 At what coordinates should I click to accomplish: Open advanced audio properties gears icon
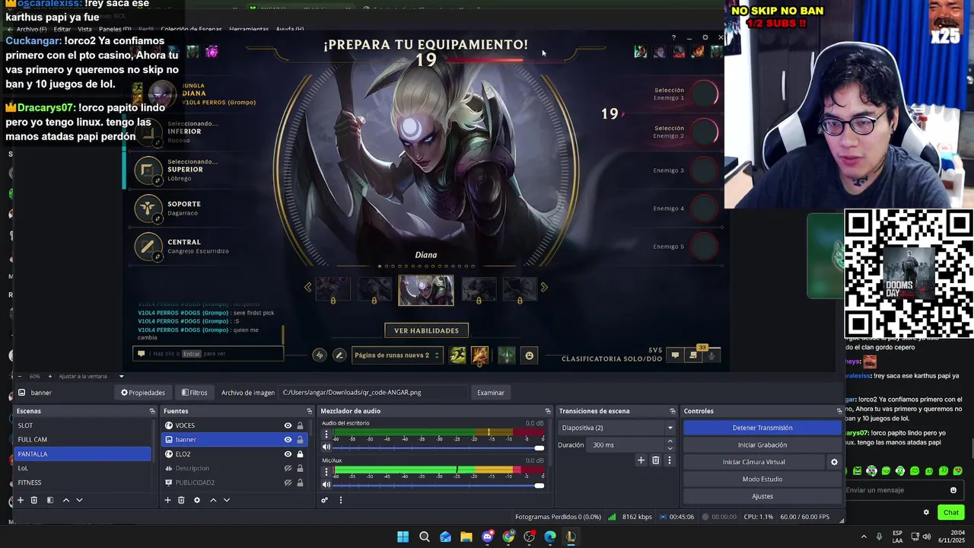[325, 500]
